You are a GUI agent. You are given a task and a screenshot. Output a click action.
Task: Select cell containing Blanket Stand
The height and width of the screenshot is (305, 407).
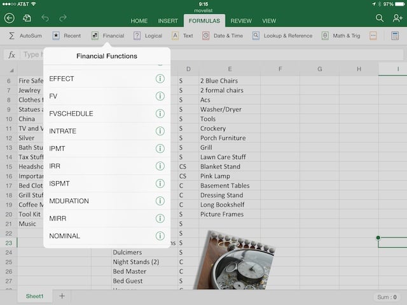[230, 166]
